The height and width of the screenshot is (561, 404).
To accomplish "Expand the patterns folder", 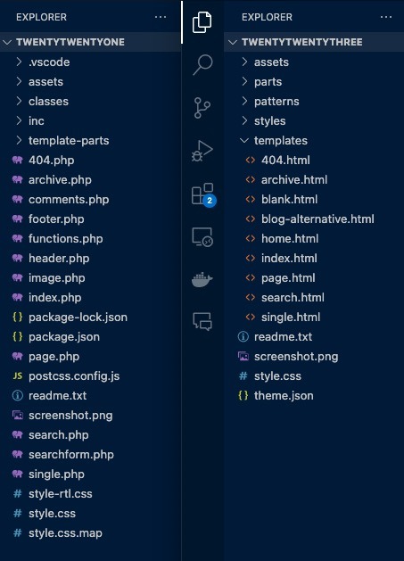I will point(314,102).
